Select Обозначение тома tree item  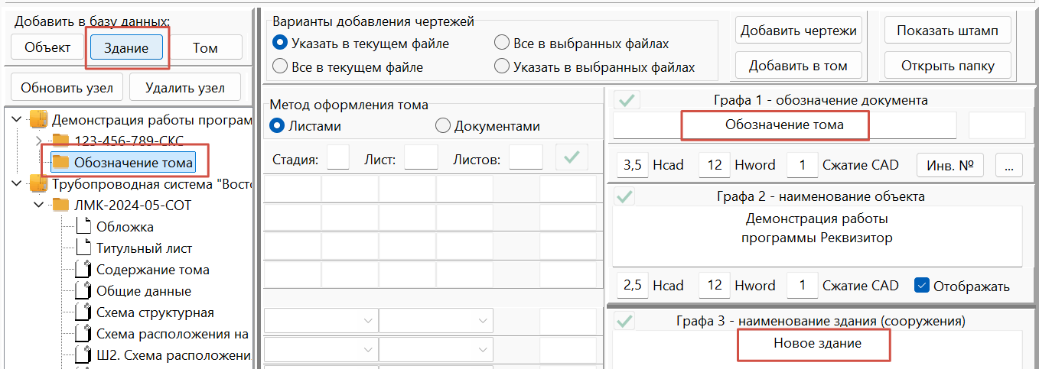coord(133,162)
